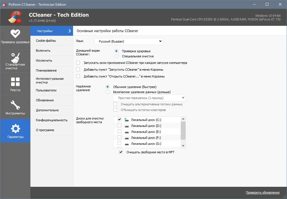Open the Health Check heart icon

15,33
